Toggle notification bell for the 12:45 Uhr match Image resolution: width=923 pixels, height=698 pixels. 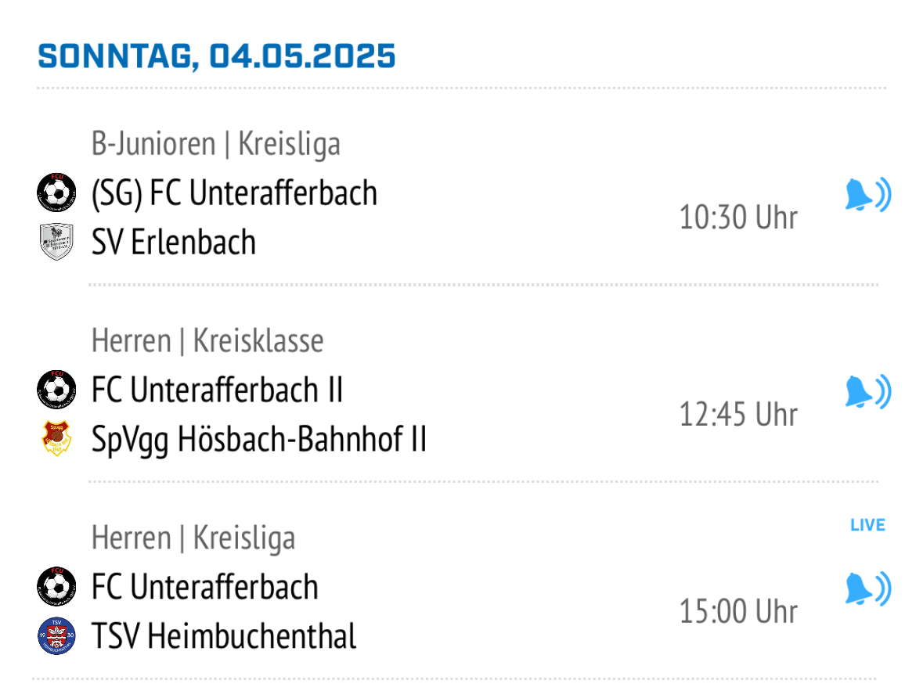tap(867, 391)
